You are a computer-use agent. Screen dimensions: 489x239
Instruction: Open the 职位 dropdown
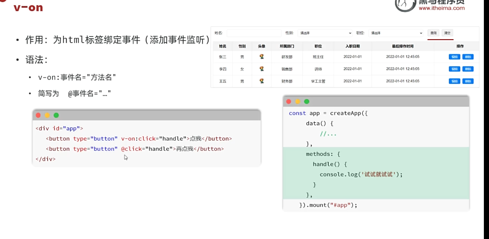tap(396, 33)
